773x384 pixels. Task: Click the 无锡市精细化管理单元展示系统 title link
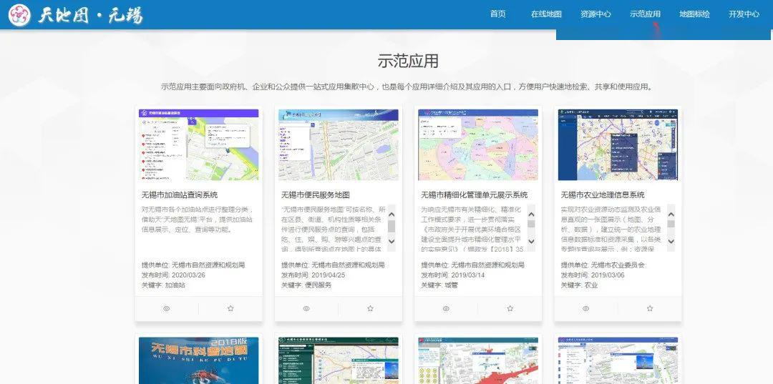coord(475,195)
